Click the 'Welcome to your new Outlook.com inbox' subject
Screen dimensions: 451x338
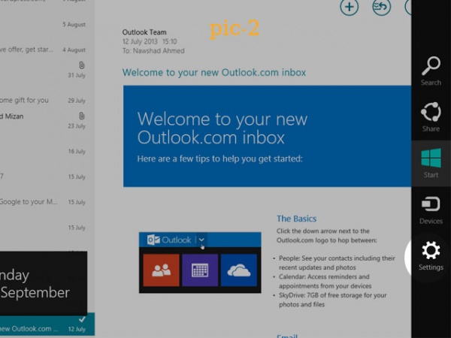click(214, 72)
